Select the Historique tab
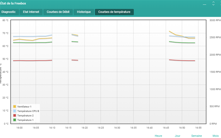Image resolution: width=221 pixels, height=138 pixels. point(84,12)
